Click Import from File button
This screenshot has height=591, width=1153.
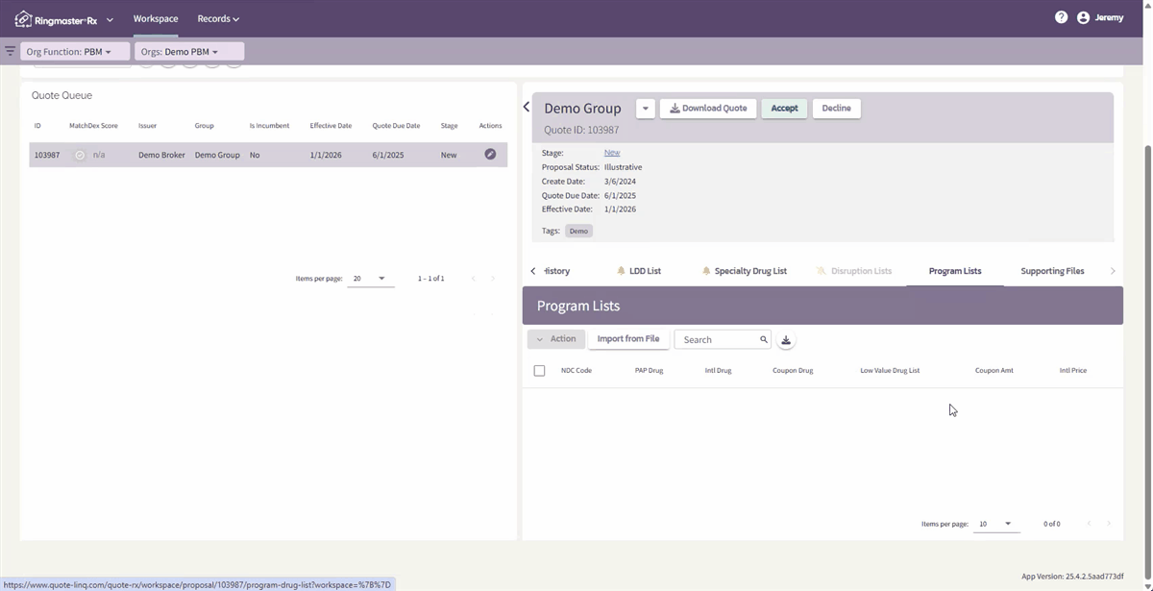click(628, 339)
